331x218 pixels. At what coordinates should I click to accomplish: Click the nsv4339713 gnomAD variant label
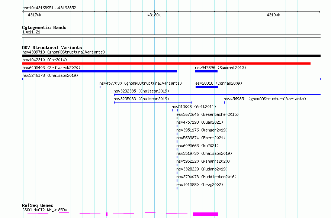(x=64, y=52)
